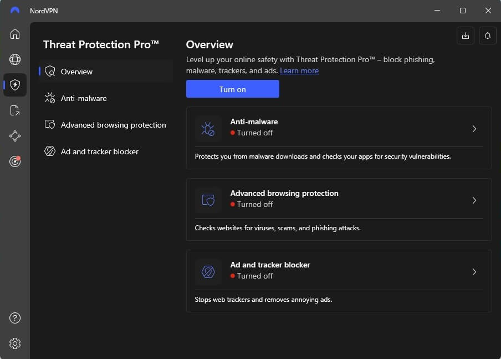Open the notifications bell icon
This screenshot has width=501, height=359.
click(x=487, y=36)
